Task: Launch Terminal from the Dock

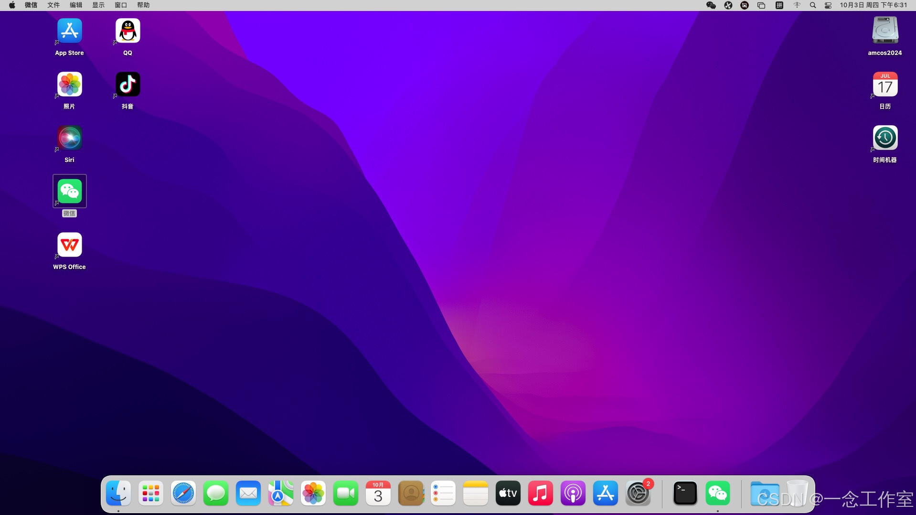Action: [x=685, y=494]
